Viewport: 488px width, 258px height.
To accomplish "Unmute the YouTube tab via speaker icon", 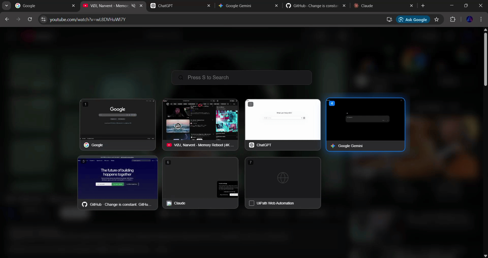I will (133, 6).
